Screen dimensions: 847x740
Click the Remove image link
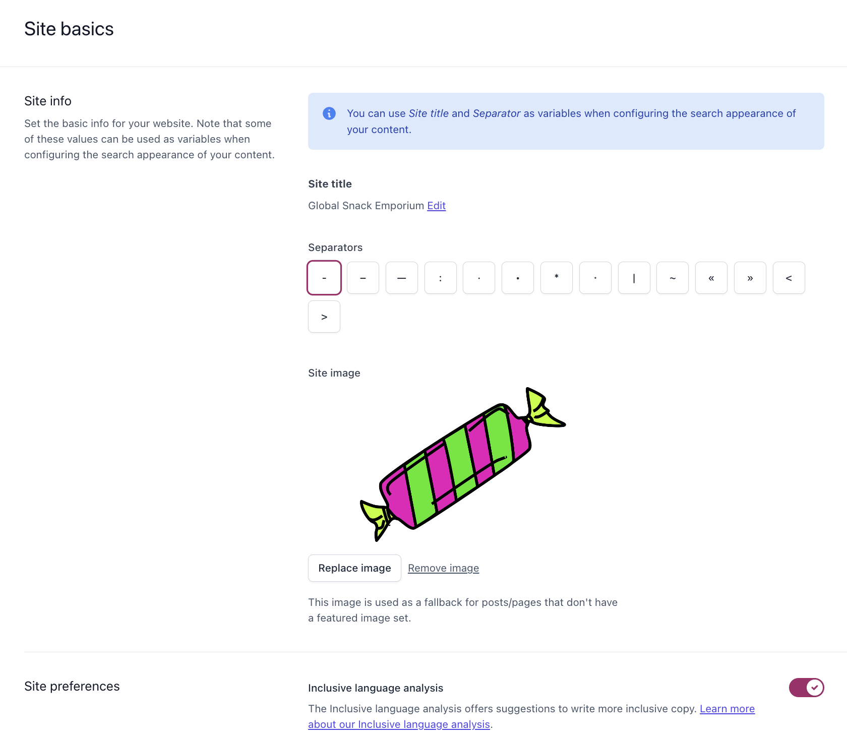tap(443, 568)
